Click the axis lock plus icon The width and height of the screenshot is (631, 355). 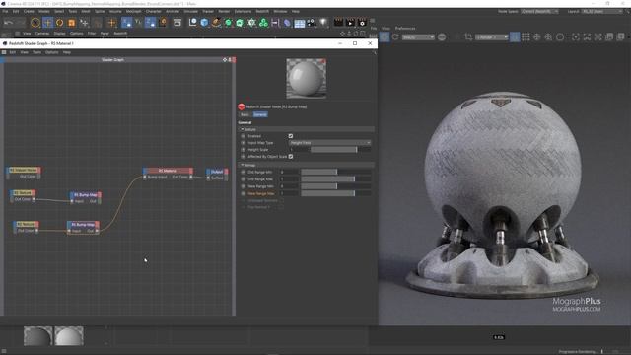coord(111,23)
